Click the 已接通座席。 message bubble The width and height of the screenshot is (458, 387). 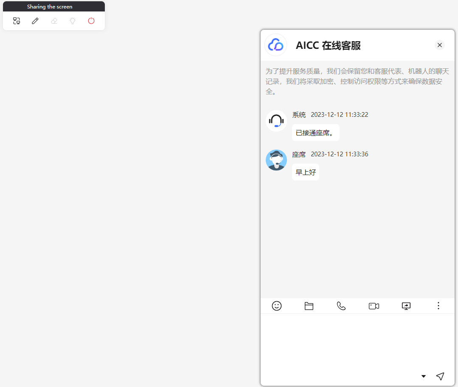315,133
